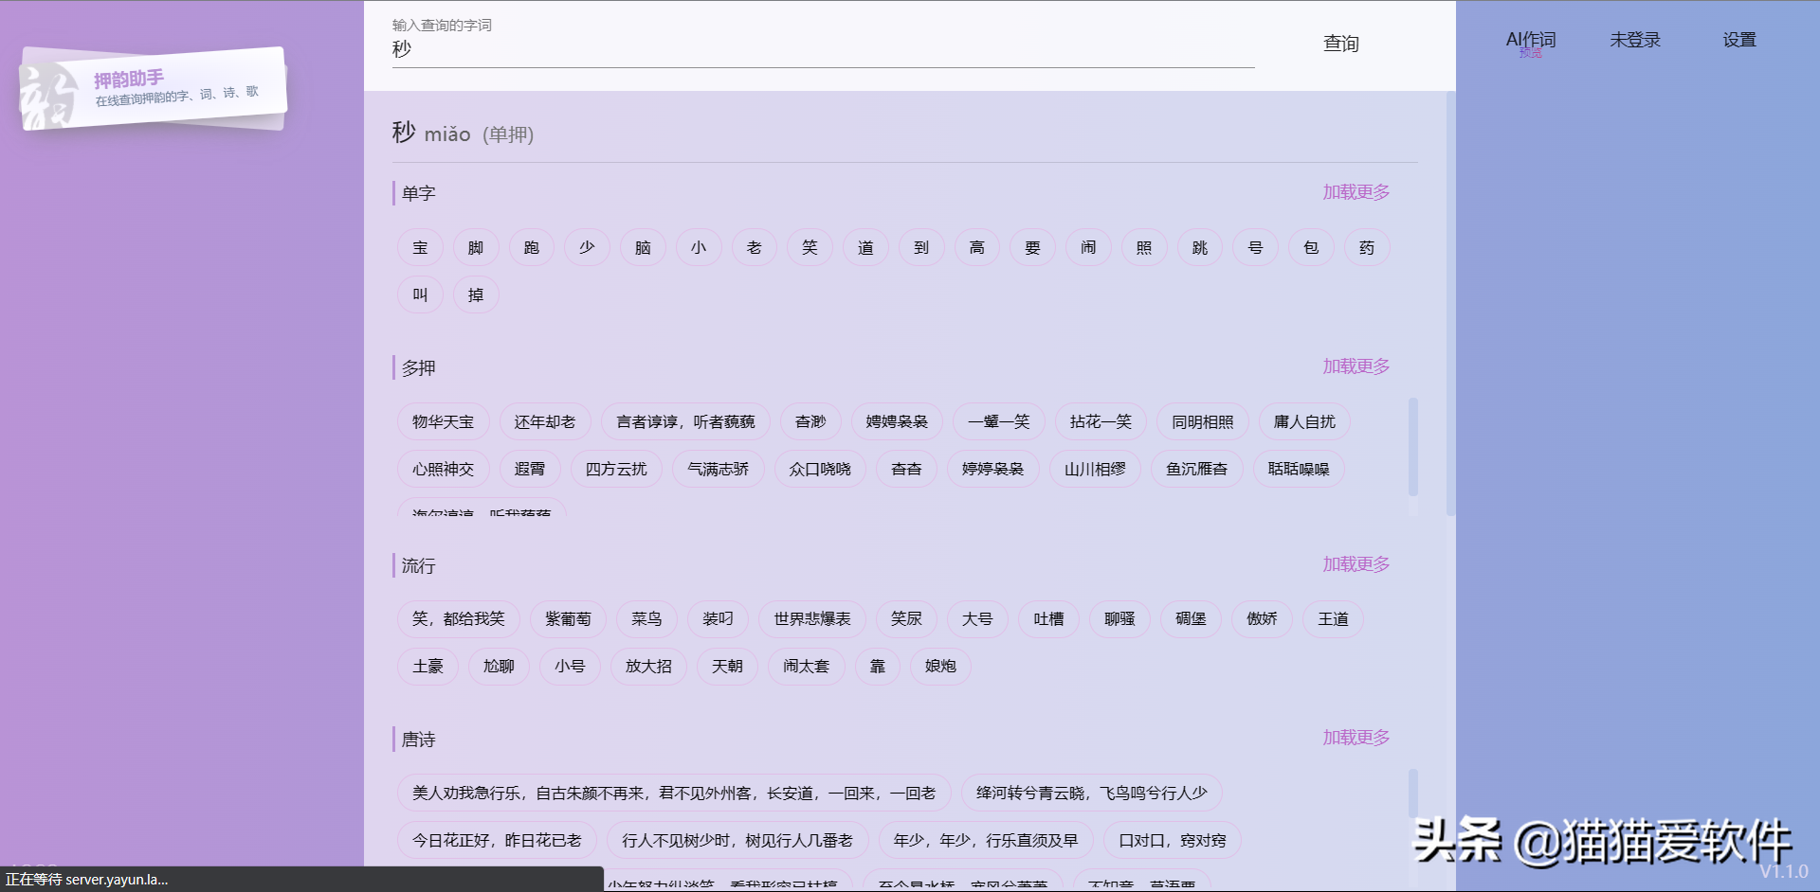Choose the verse 口对口，窍对窍
Image resolution: width=1820 pixels, height=892 pixels.
coord(1173,841)
